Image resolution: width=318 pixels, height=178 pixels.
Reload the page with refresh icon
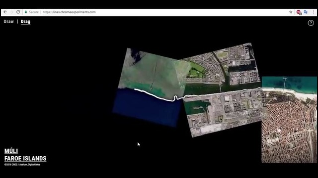[18, 12]
